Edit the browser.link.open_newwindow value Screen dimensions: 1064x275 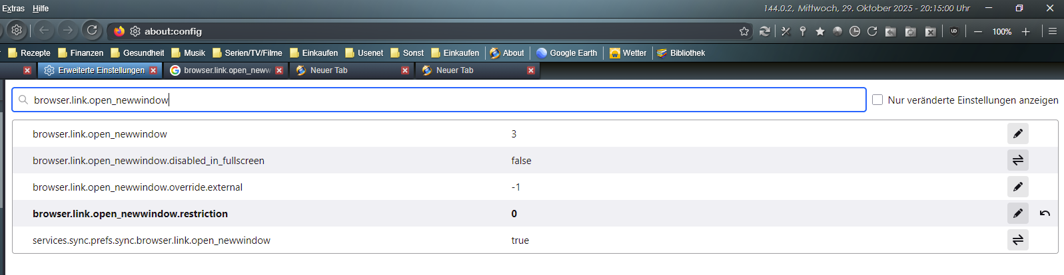click(1017, 134)
